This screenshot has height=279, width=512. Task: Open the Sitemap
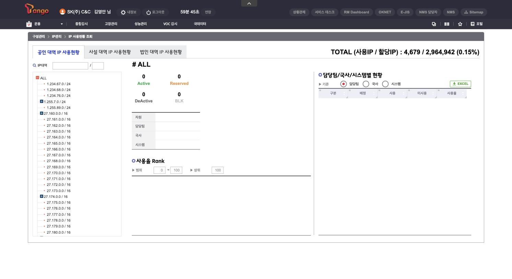474,12
